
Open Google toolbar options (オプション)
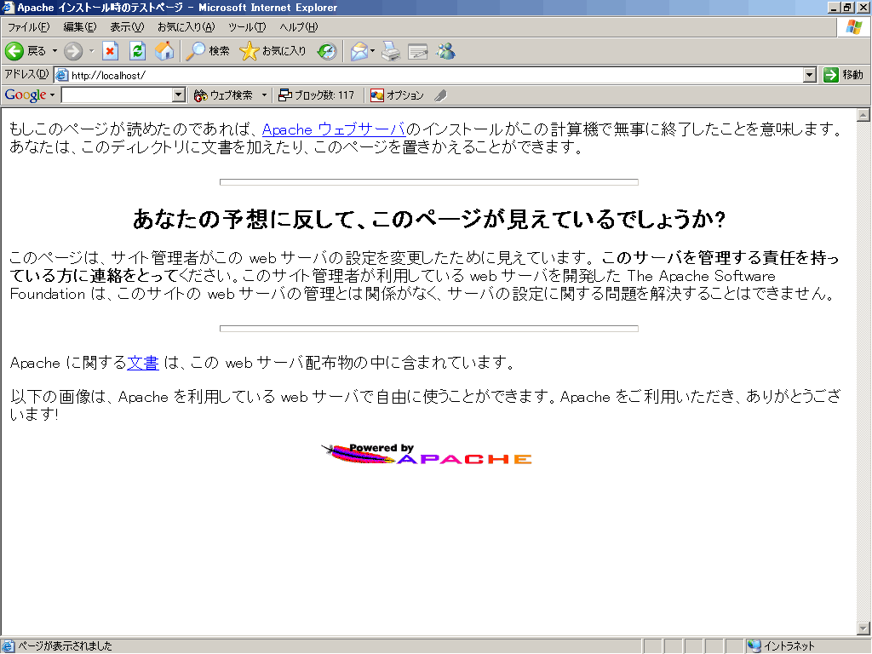click(x=397, y=95)
